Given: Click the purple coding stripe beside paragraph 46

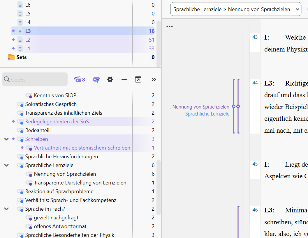Looking at the screenshot, I should 238,222.
